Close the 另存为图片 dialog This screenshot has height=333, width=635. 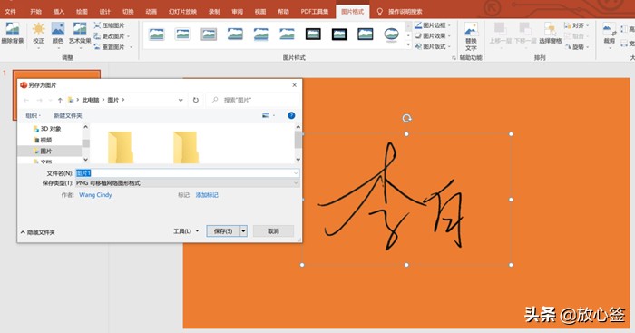pyautogui.click(x=295, y=85)
